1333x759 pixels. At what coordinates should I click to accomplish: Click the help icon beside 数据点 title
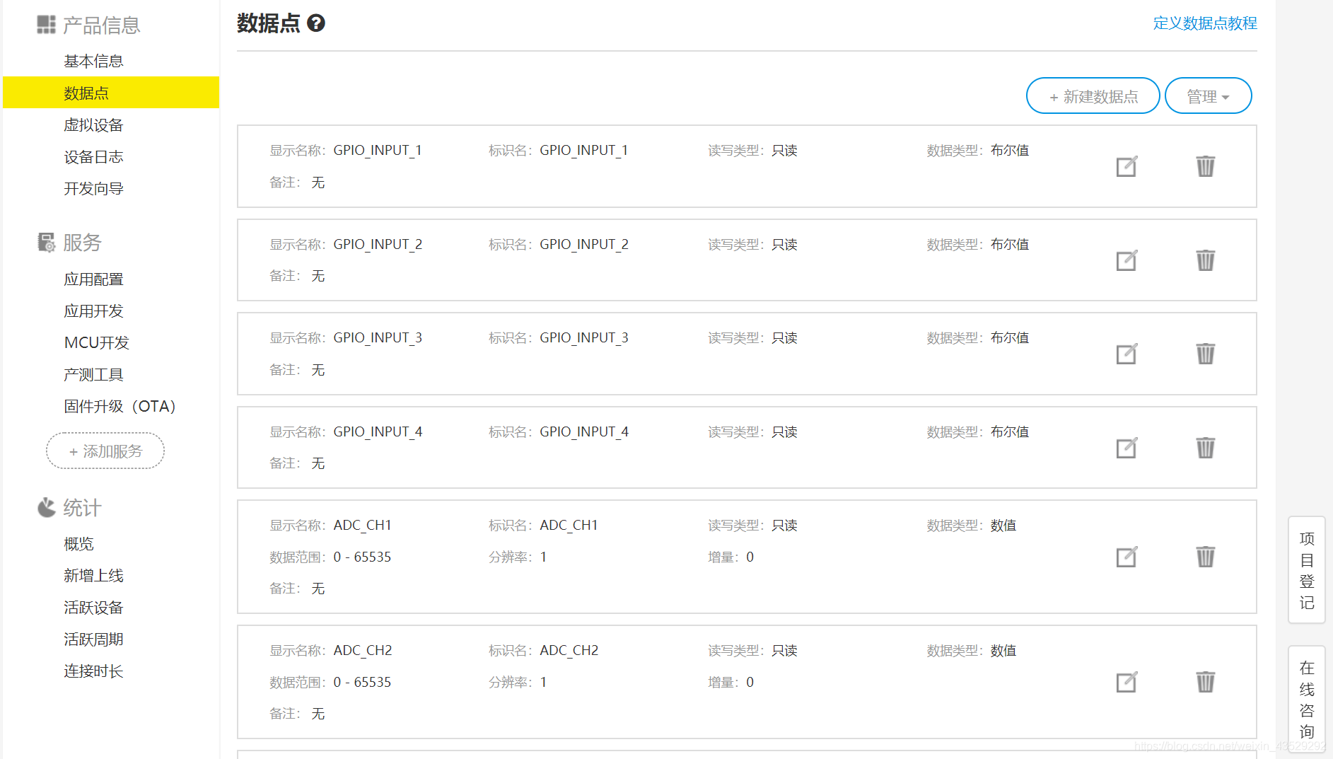[316, 23]
